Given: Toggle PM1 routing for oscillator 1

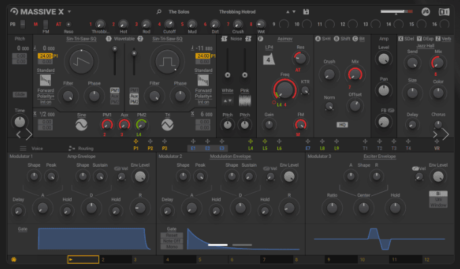Looking at the screenshot, I should 114,90.
